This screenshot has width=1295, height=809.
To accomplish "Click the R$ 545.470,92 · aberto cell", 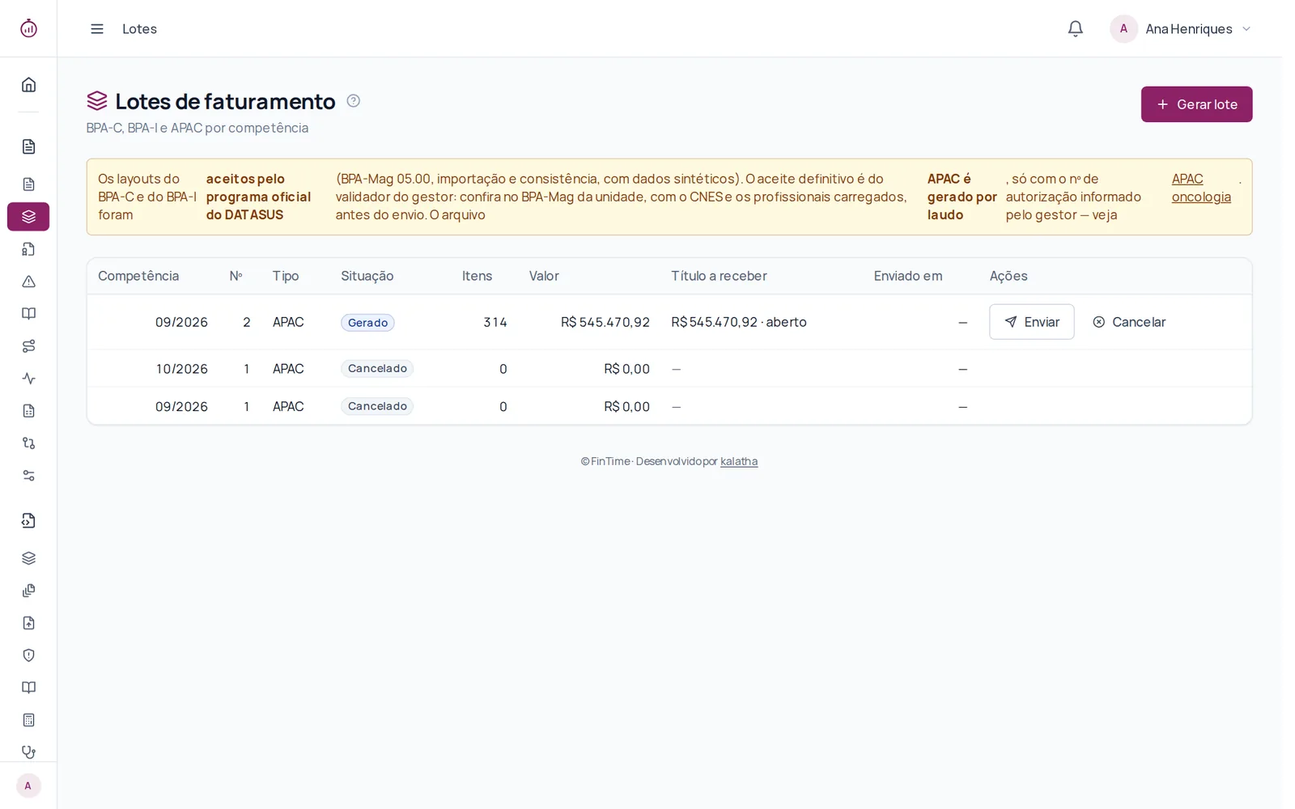I will pyautogui.click(x=739, y=322).
